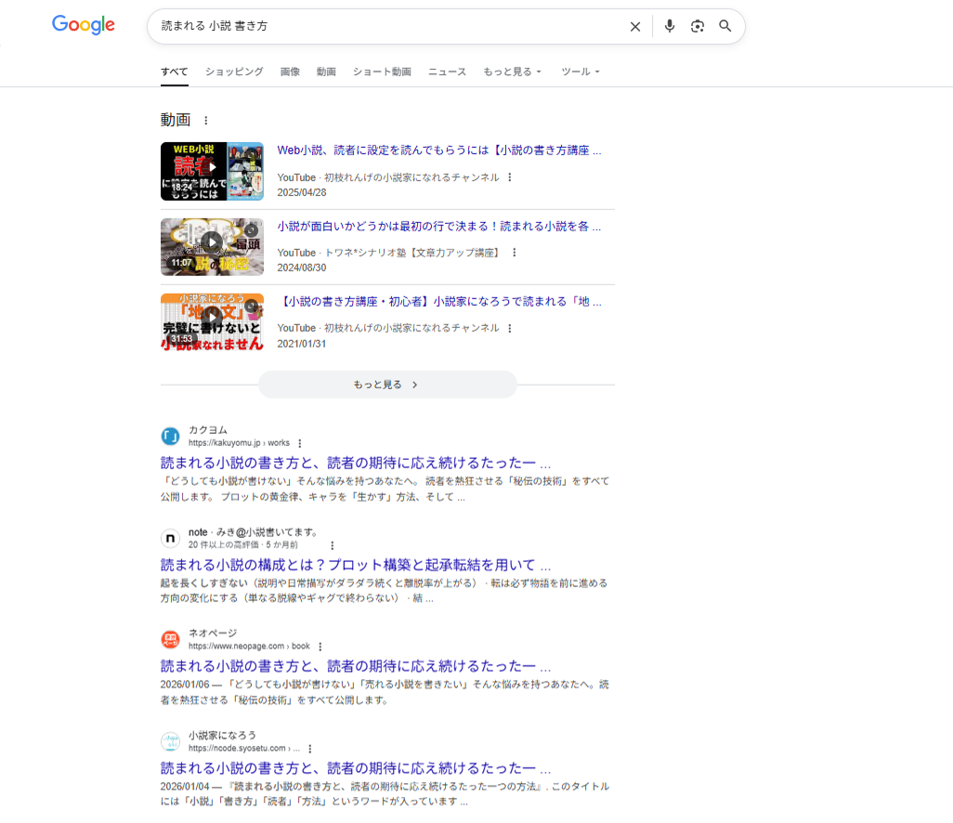Open the ツール dropdown

pos(581,72)
